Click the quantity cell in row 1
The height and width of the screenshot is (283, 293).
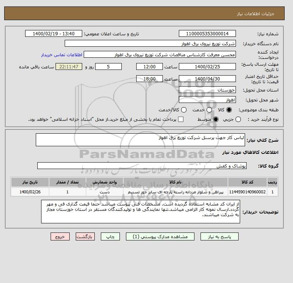pos(67,192)
